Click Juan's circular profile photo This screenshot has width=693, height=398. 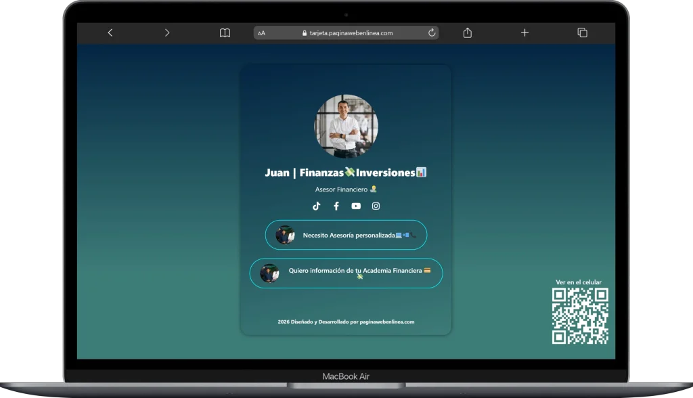(x=346, y=127)
